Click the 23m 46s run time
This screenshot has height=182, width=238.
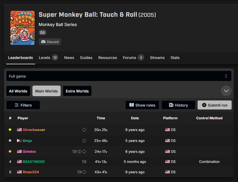(x=101, y=141)
